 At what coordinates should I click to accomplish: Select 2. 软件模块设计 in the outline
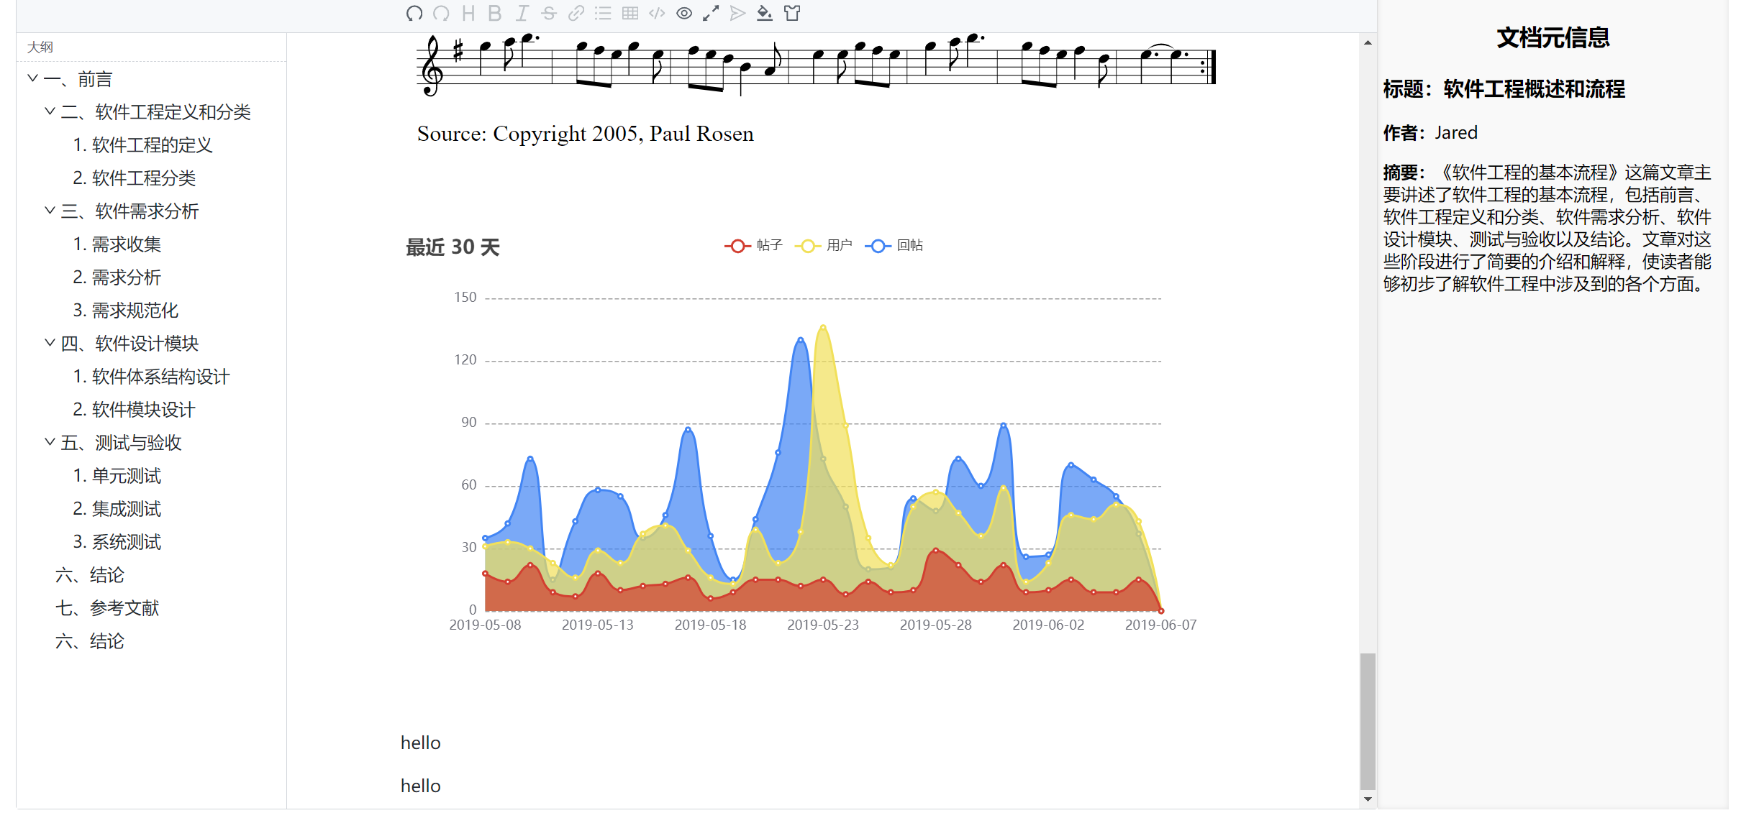click(x=134, y=410)
